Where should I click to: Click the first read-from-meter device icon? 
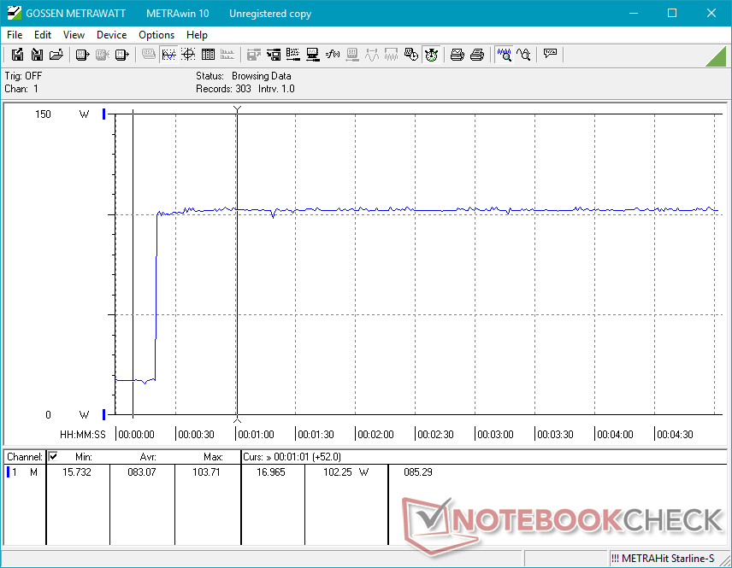tap(82, 55)
